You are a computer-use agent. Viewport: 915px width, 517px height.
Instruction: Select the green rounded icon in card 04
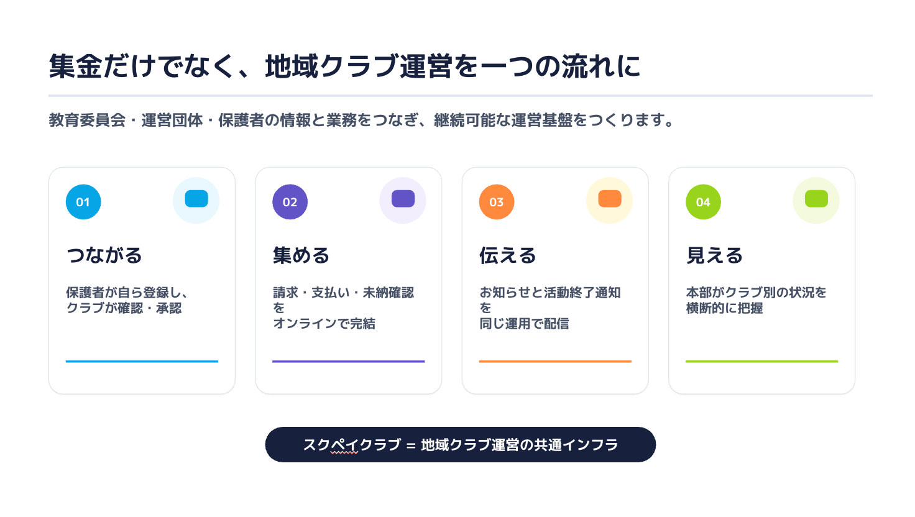click(x=816, y=199)
